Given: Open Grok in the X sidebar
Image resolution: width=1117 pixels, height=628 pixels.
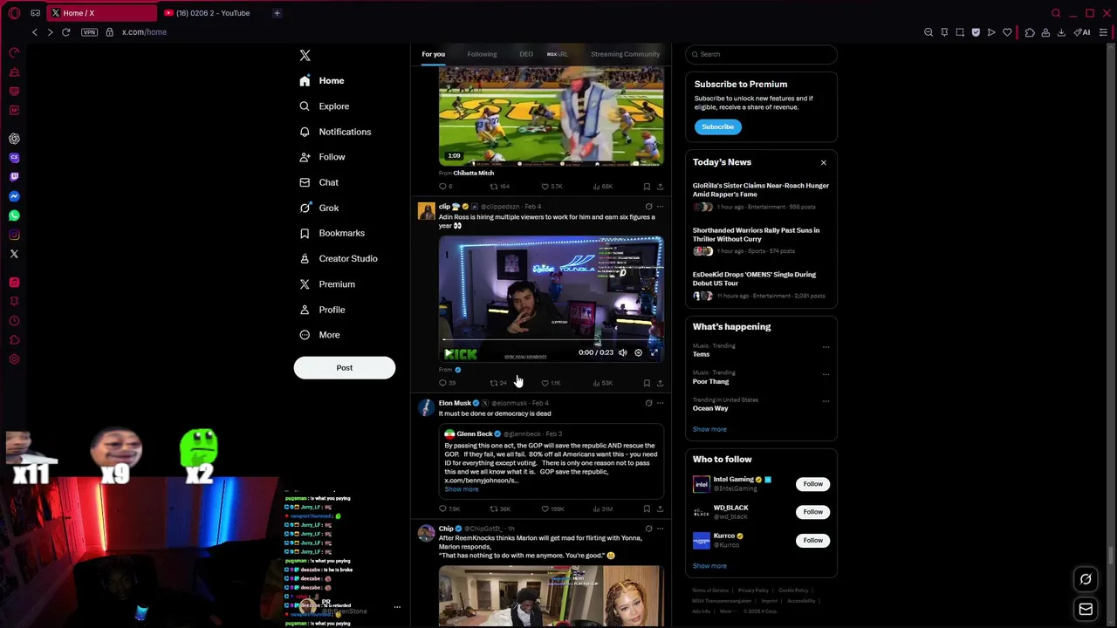Looking at the screenshot, I should pyautogui.click(x=319, y=208).
